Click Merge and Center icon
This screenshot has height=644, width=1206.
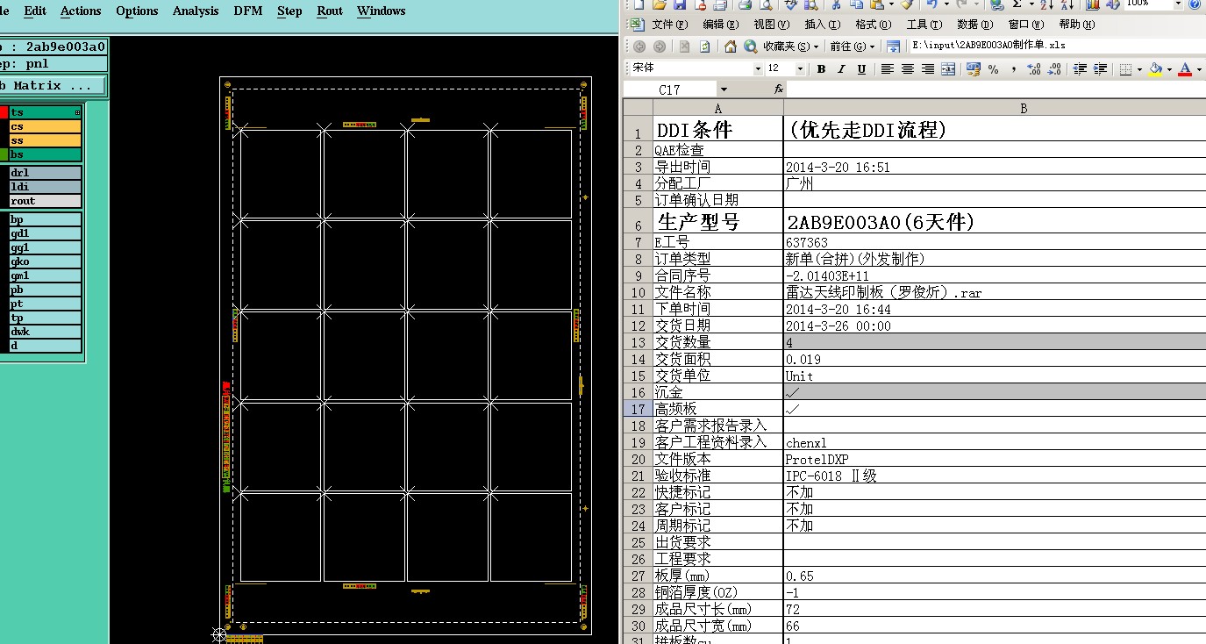[x=948, y=69]
